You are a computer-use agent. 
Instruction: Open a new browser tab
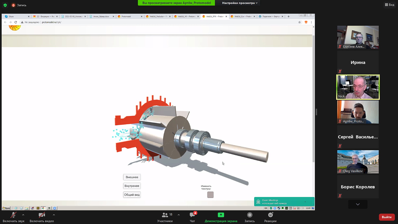click(289, 16)
